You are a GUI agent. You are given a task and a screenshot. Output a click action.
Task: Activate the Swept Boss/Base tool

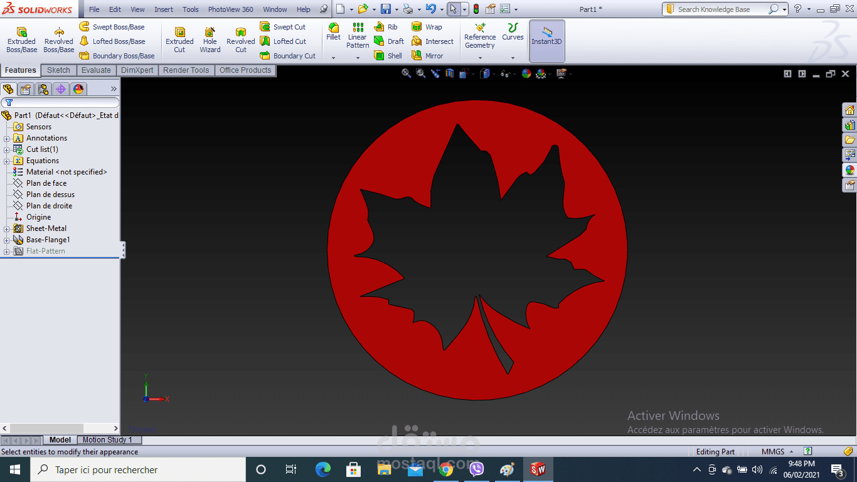pos(112,27)
